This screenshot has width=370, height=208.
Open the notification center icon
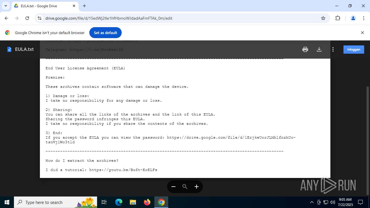(360, 202)
